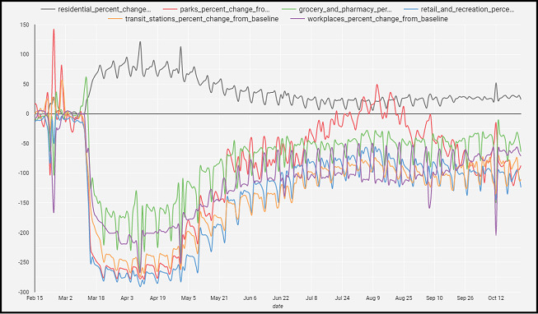The image size is (538, 314).
Task: Click the Oct 12 date label
Action: click(x=496, y=298)
